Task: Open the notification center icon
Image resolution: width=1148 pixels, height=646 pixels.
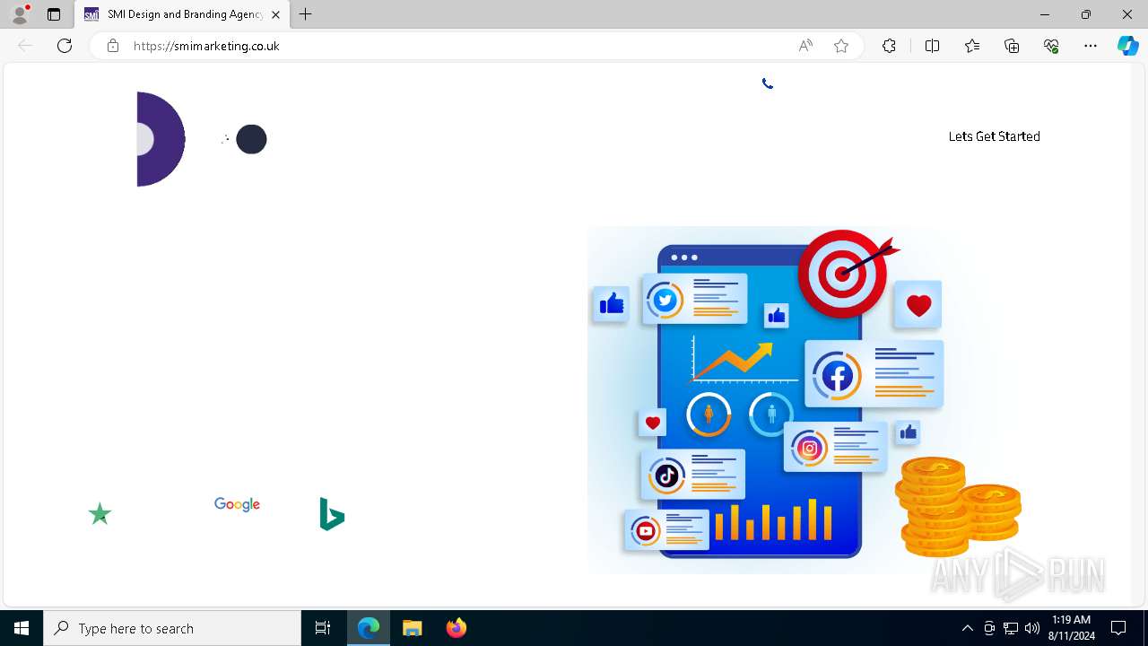Action: pyautogui.click(x=1118, y=628)
